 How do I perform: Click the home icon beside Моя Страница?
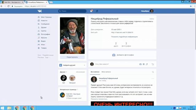(x=39, y=17)
